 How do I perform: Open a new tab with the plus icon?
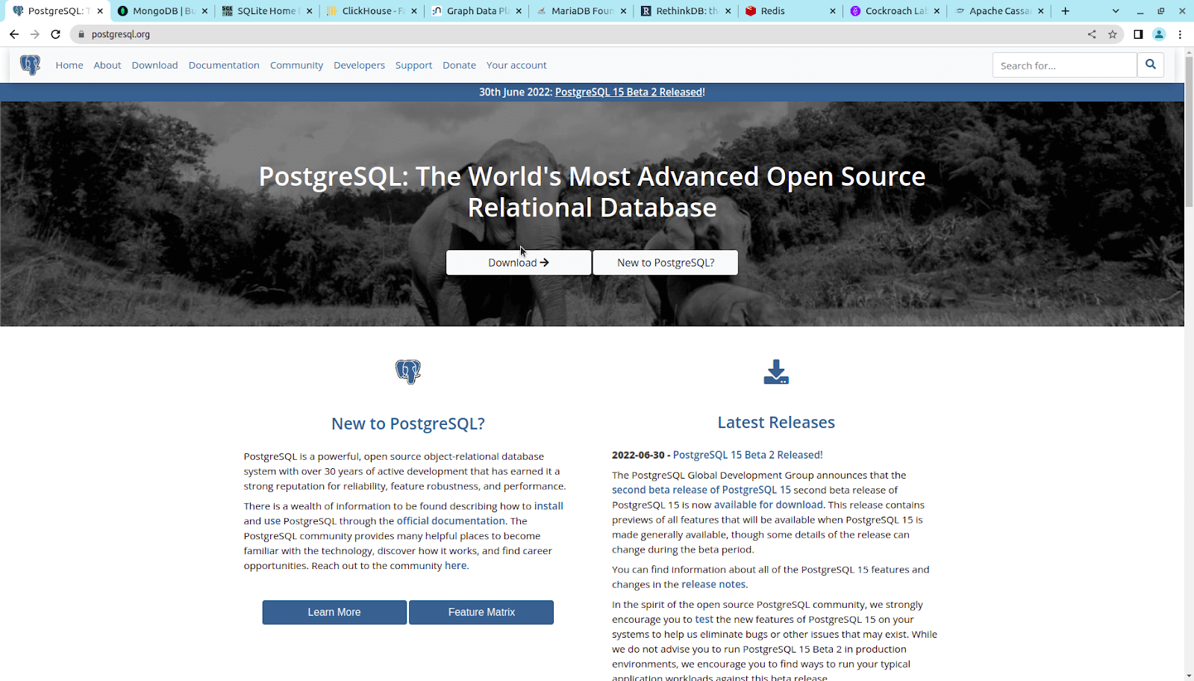pos(1066,11)
